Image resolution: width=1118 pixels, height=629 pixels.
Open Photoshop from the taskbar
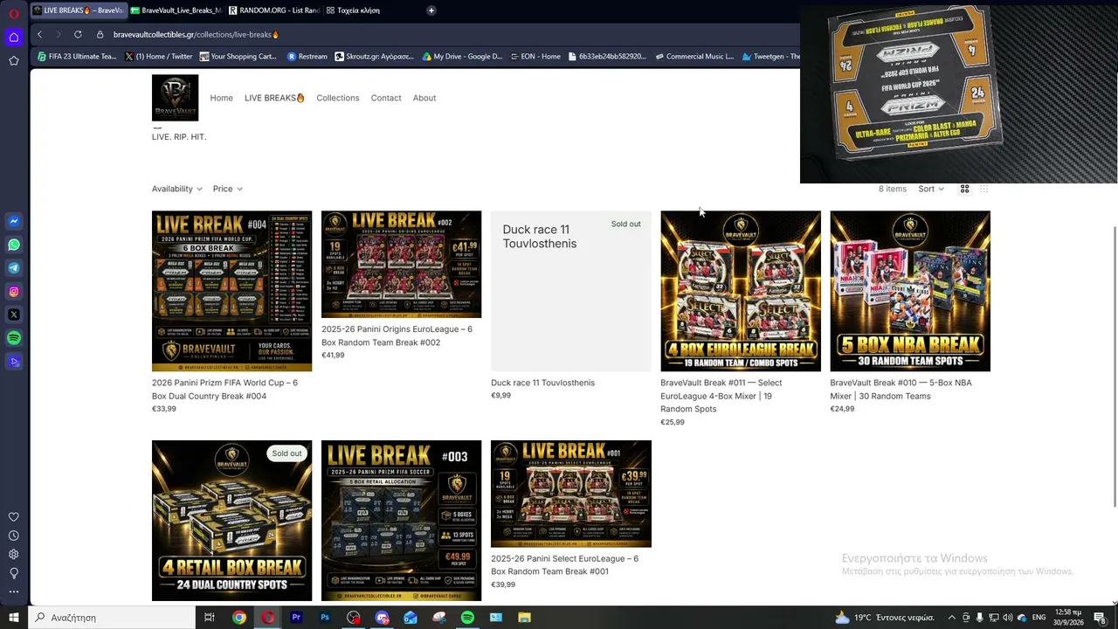pyautogui.click(x=325, y=618)
